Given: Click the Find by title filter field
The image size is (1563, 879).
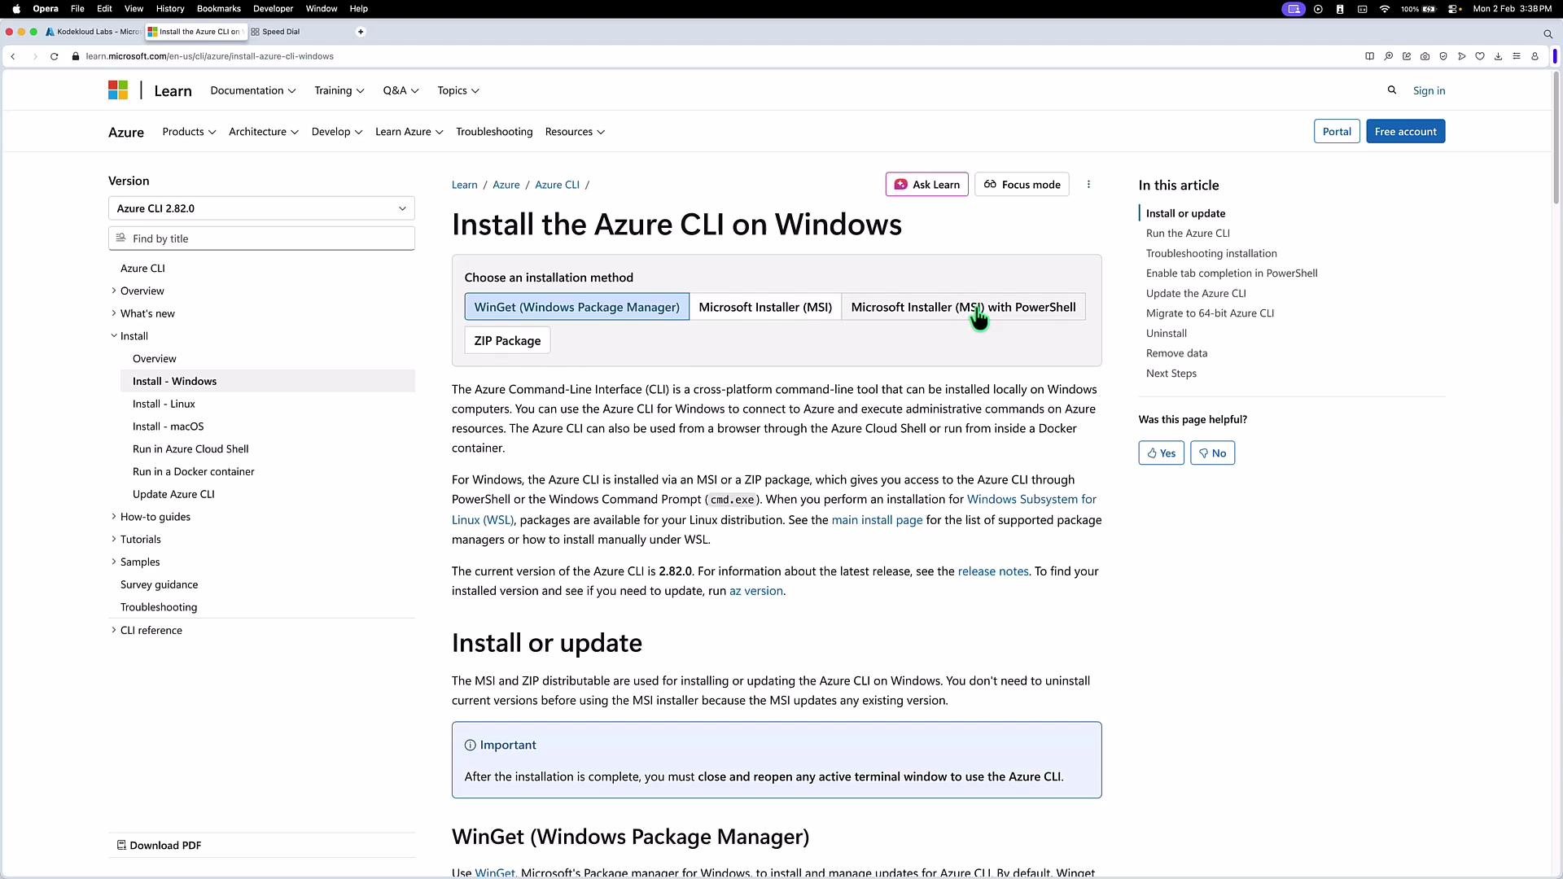Looking at the screenshot, I should [x=261, y=238].
